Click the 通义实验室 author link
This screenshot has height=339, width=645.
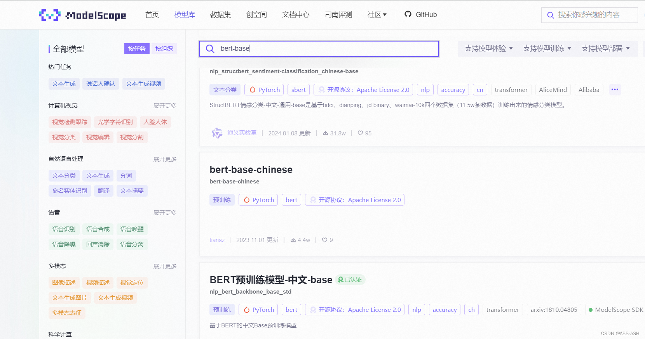point(242,133)
